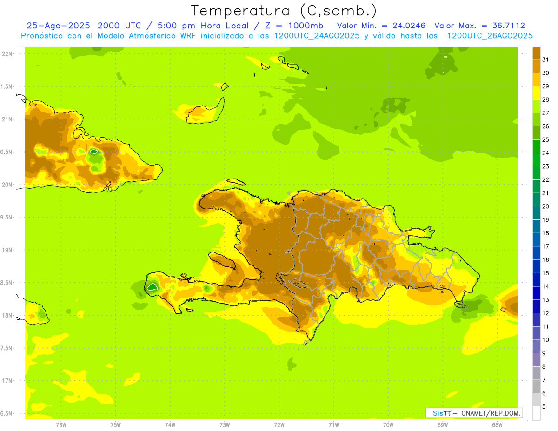Click the '22' colorbar value
The height and width of the screenshot is (431, 558).
545,179
